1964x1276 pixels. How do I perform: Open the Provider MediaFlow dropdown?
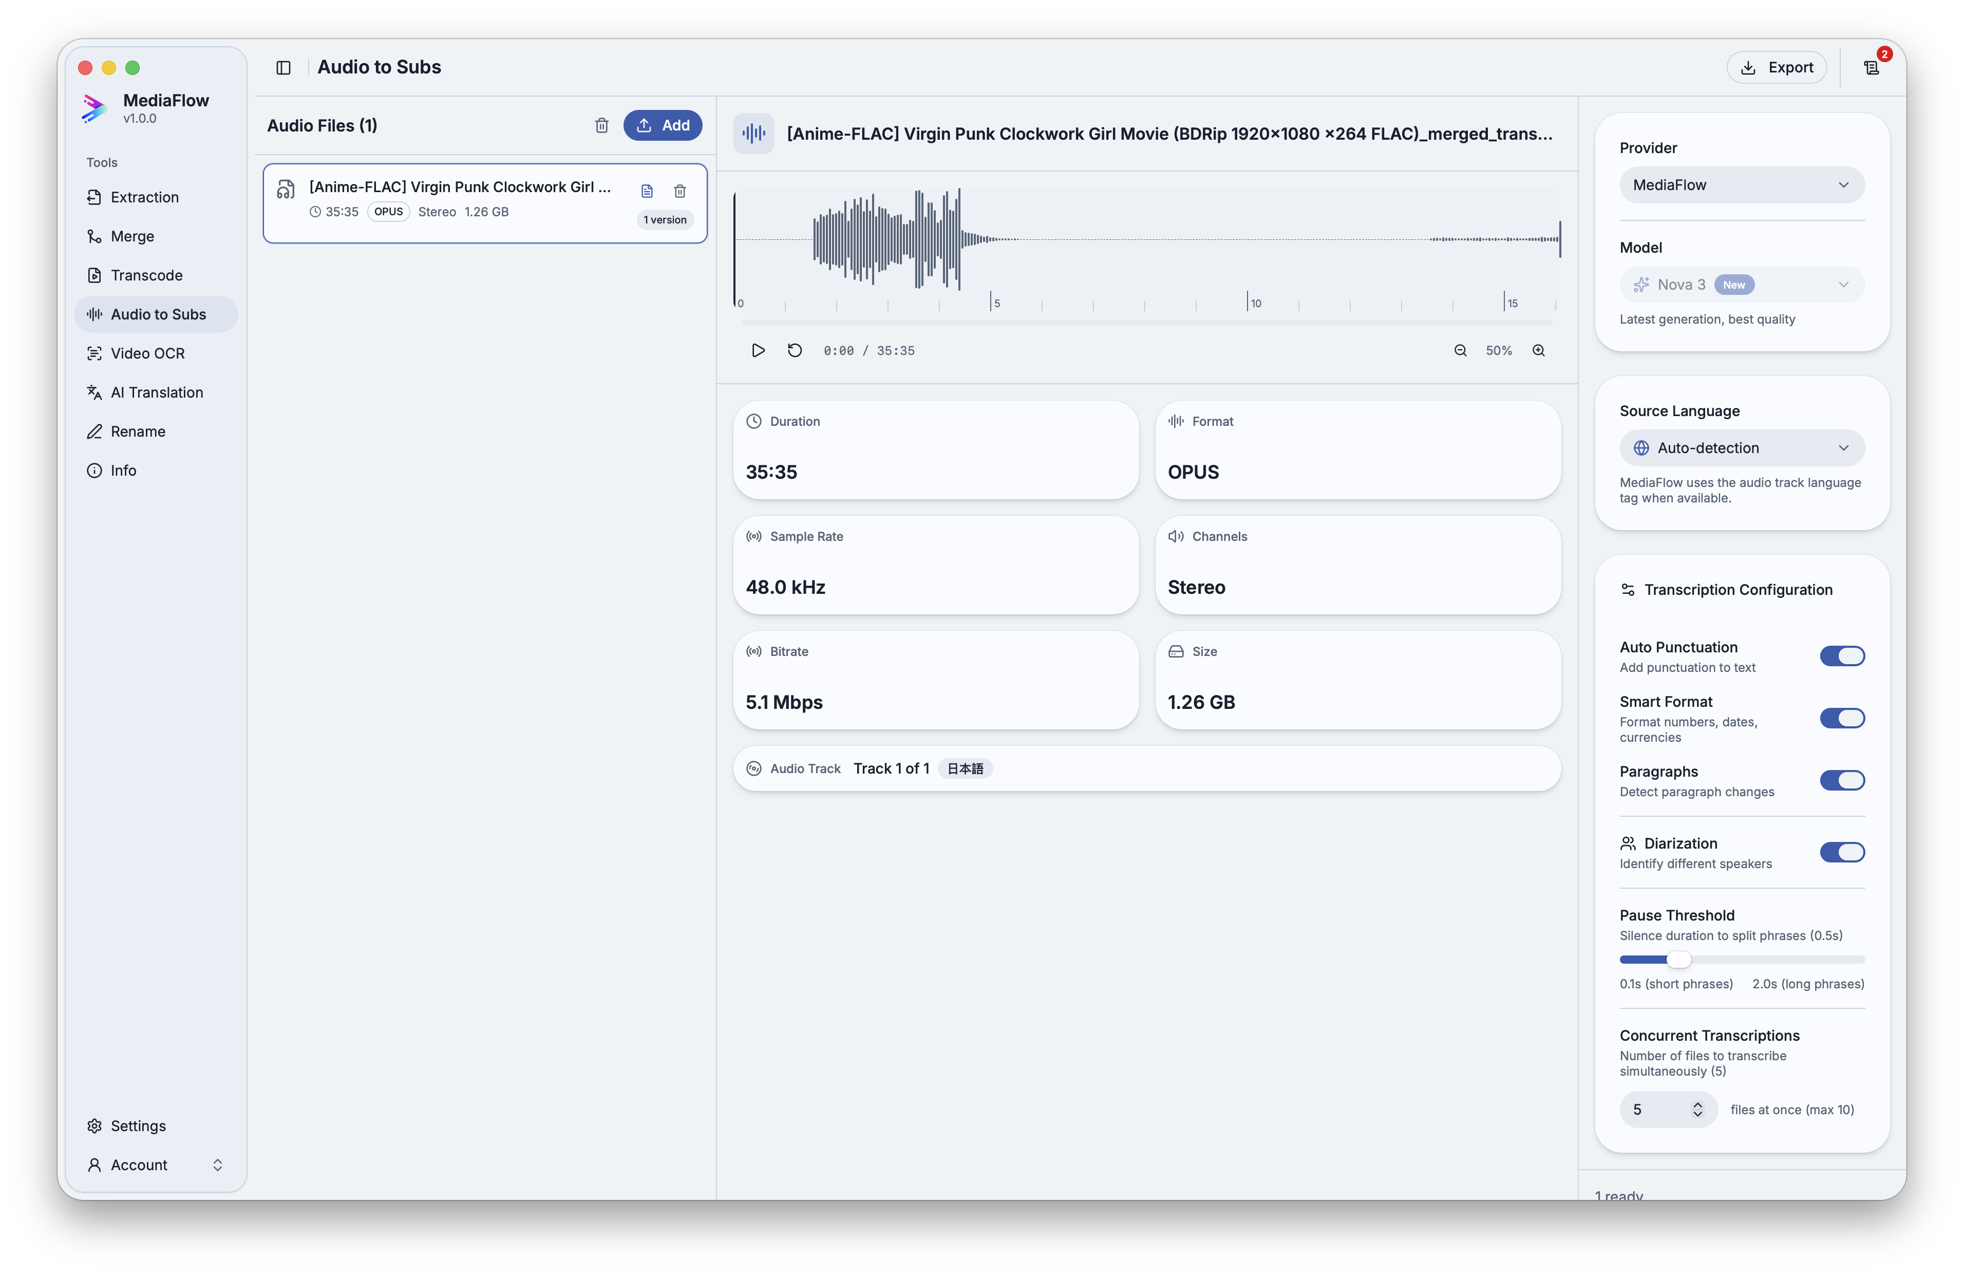(x=1742, y=185)
